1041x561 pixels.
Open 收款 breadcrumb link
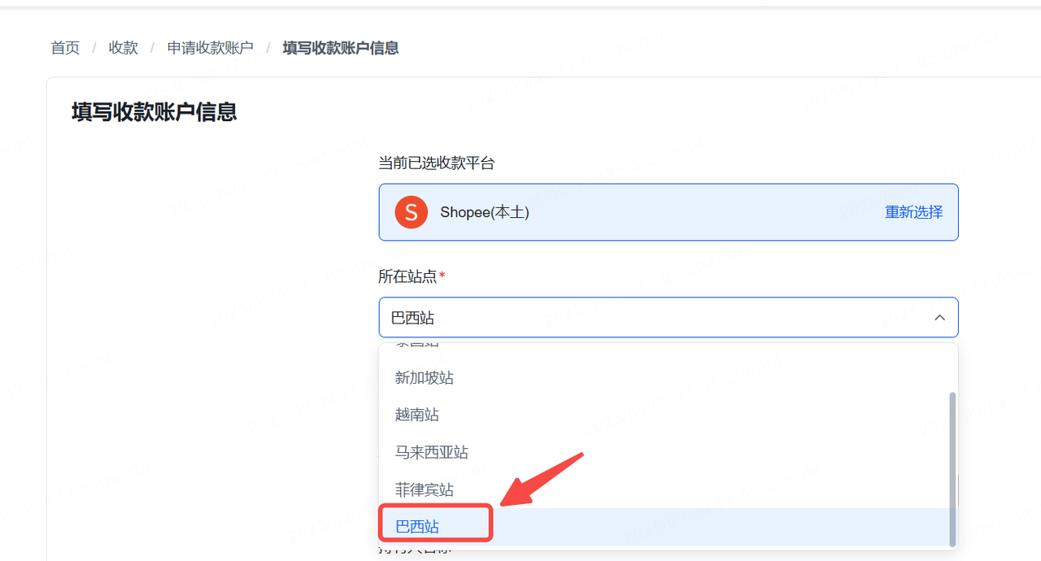[x=124, y=48]
